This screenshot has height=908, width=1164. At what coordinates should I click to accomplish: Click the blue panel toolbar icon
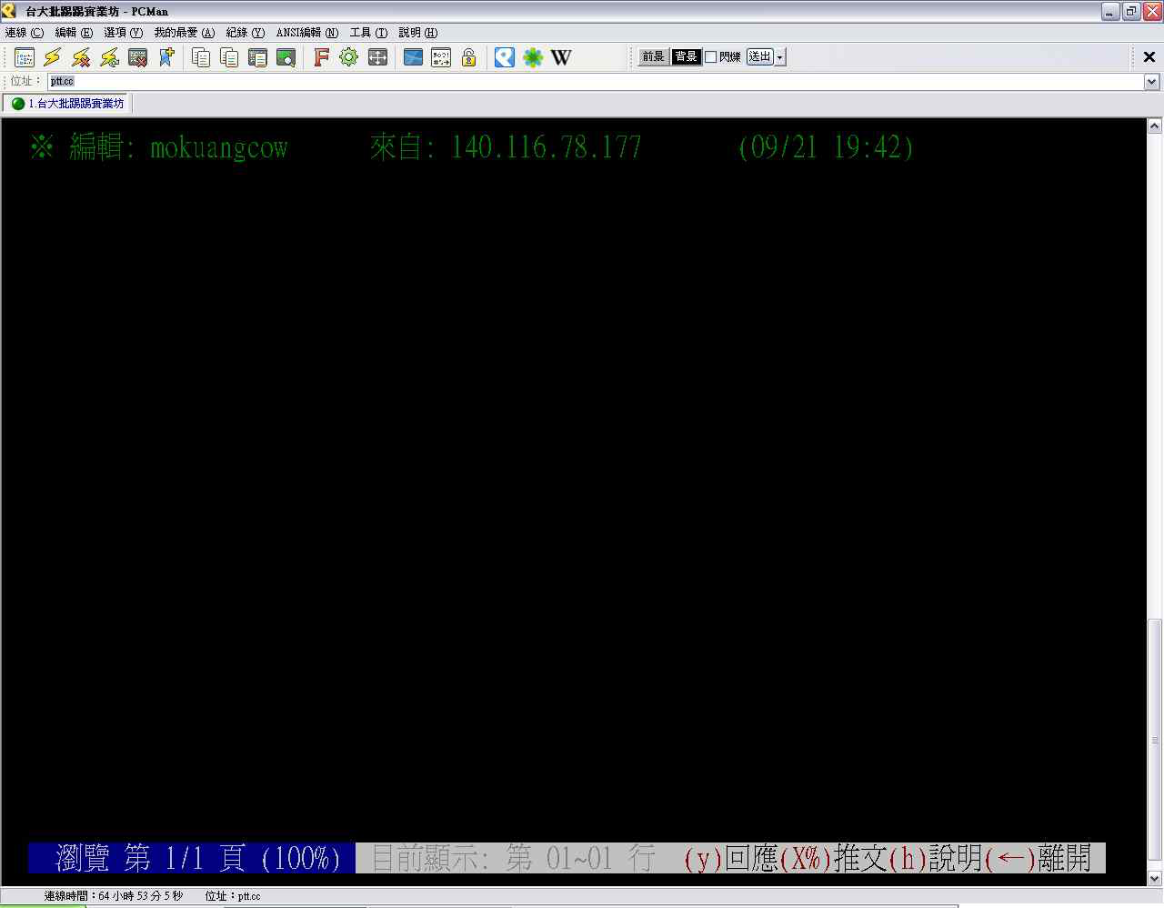[413, 57]
